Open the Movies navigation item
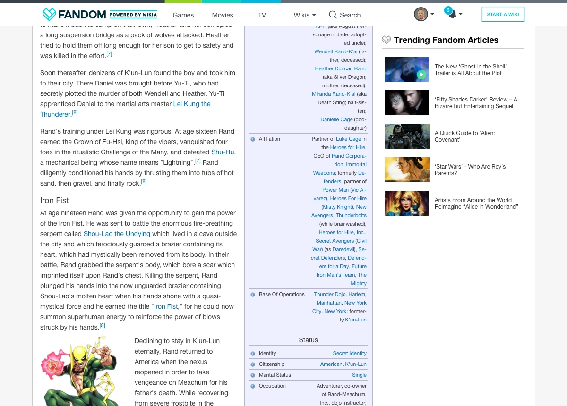 point(223,15)
